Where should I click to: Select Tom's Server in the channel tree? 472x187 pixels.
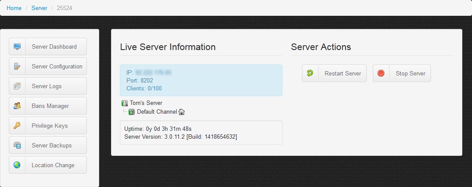146,103
